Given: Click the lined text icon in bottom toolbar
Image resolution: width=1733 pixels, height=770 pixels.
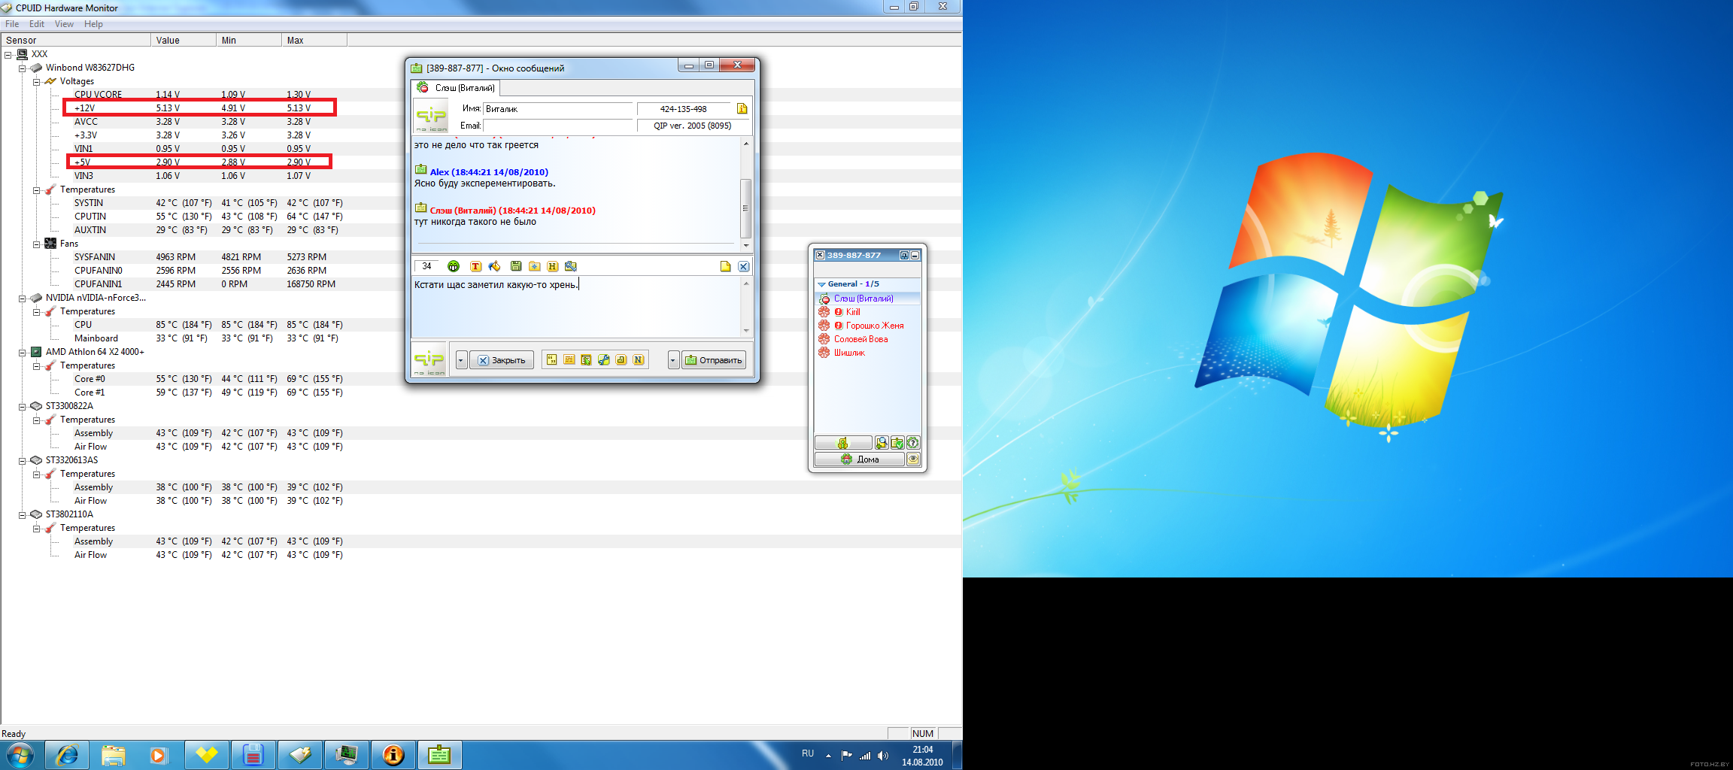Looking at the screenshot, I should (x=569, y=360).
